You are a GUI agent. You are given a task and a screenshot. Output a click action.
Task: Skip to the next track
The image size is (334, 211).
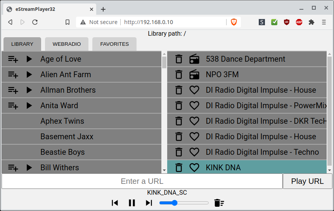(149, 203)
